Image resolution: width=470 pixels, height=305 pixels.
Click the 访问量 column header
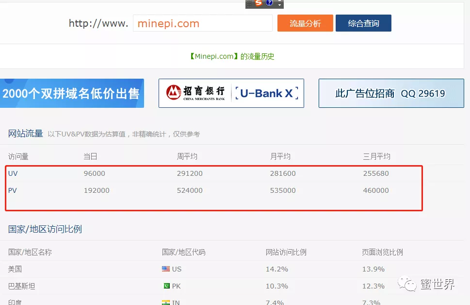pyautogui.click(x=18, y=156)
